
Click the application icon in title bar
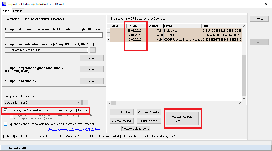point(4,4)
